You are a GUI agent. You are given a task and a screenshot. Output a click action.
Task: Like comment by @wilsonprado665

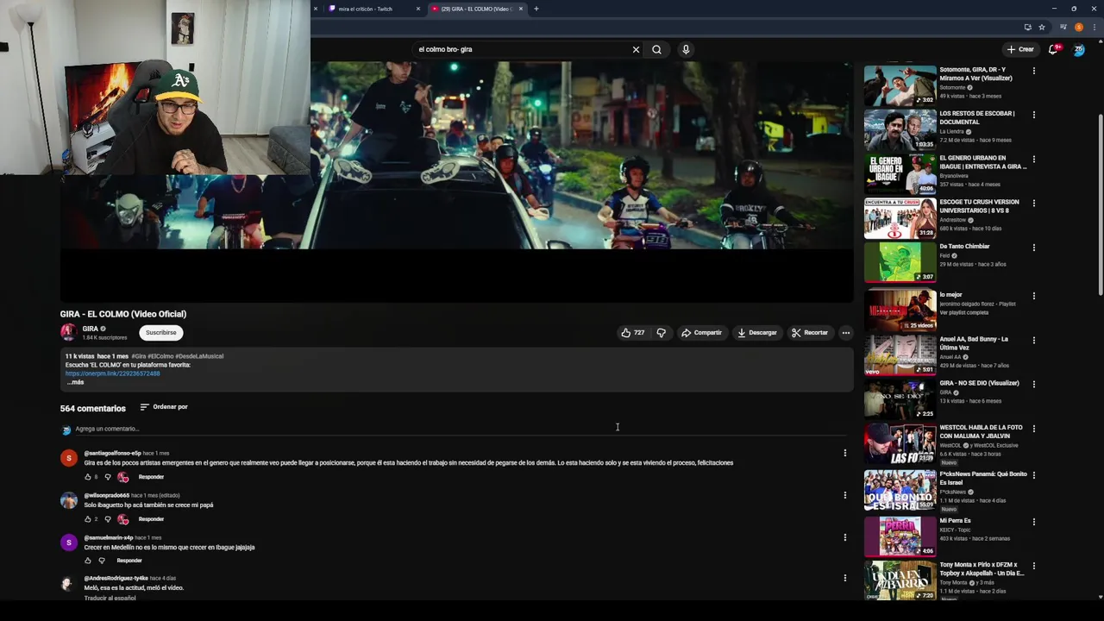[87, 519]
